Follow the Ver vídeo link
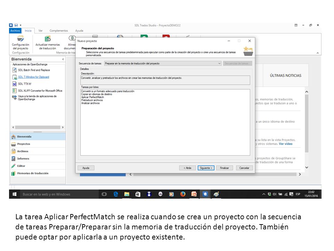Screen dimensions: 334x251 pos(286,144)
